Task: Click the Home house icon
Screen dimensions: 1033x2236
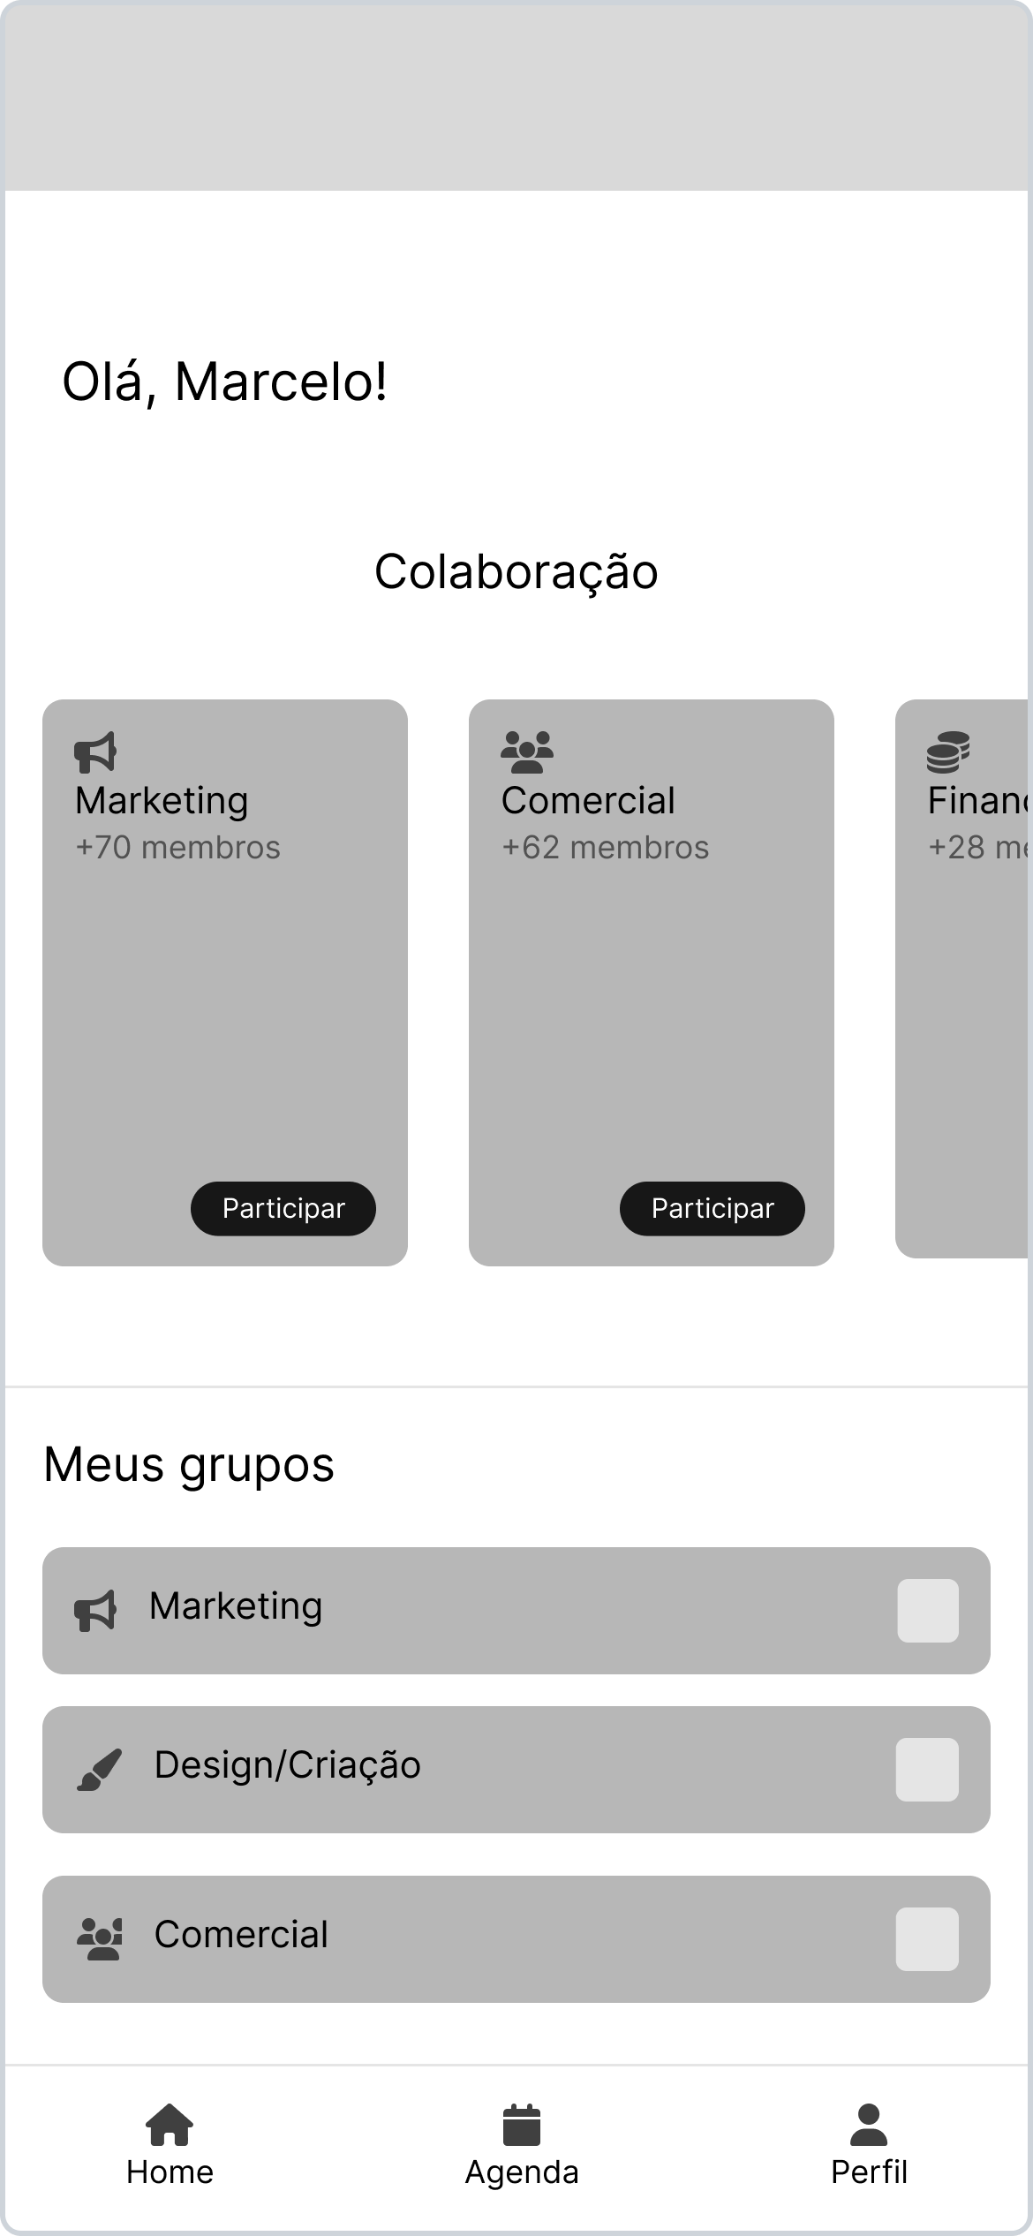Action: 170,2124
